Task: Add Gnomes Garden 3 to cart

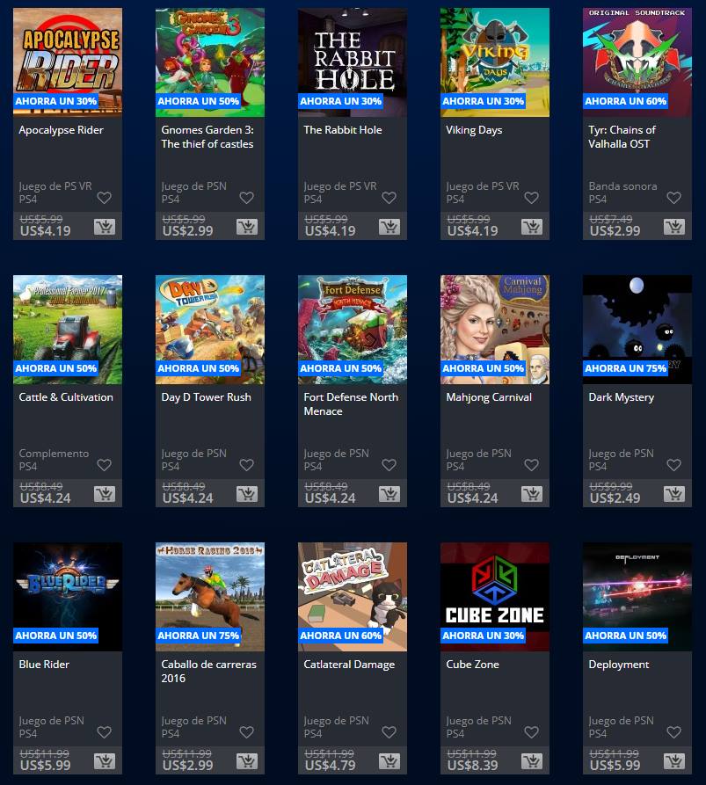Action: pyautogui.click(x=247, y=228)
